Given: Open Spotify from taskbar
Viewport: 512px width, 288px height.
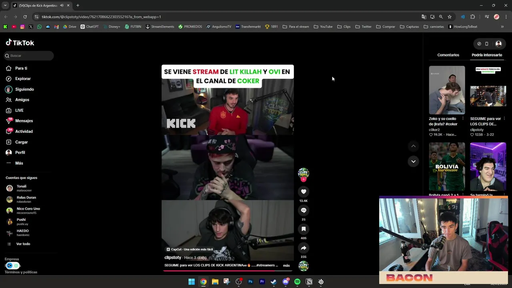Looking at the screenshot, I should [x=297, y=282].
